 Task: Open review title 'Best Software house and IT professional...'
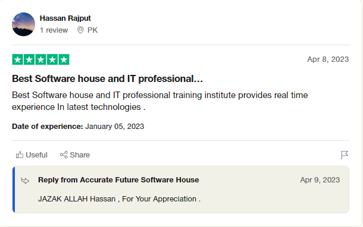tap(108, 78)
